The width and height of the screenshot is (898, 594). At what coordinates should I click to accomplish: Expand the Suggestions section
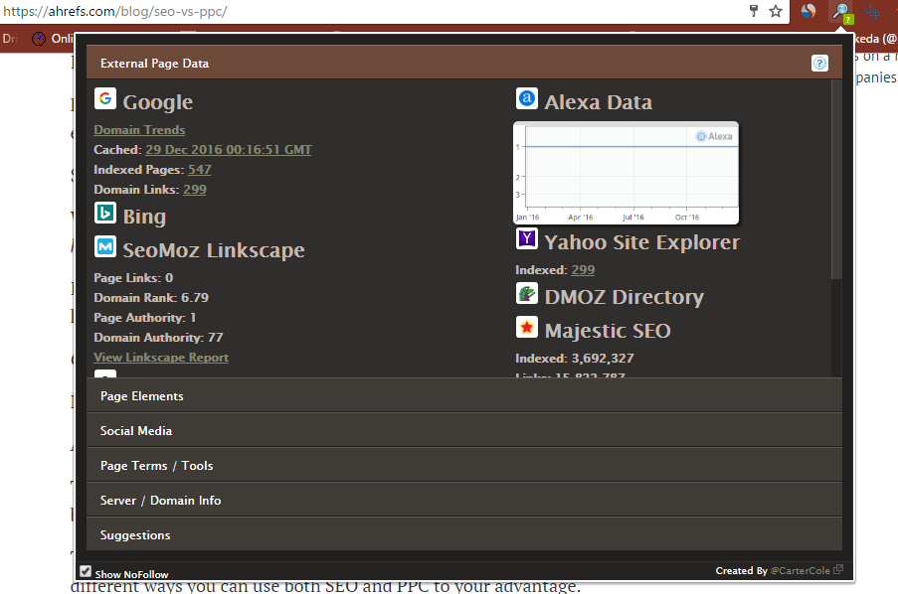[463, 535]
